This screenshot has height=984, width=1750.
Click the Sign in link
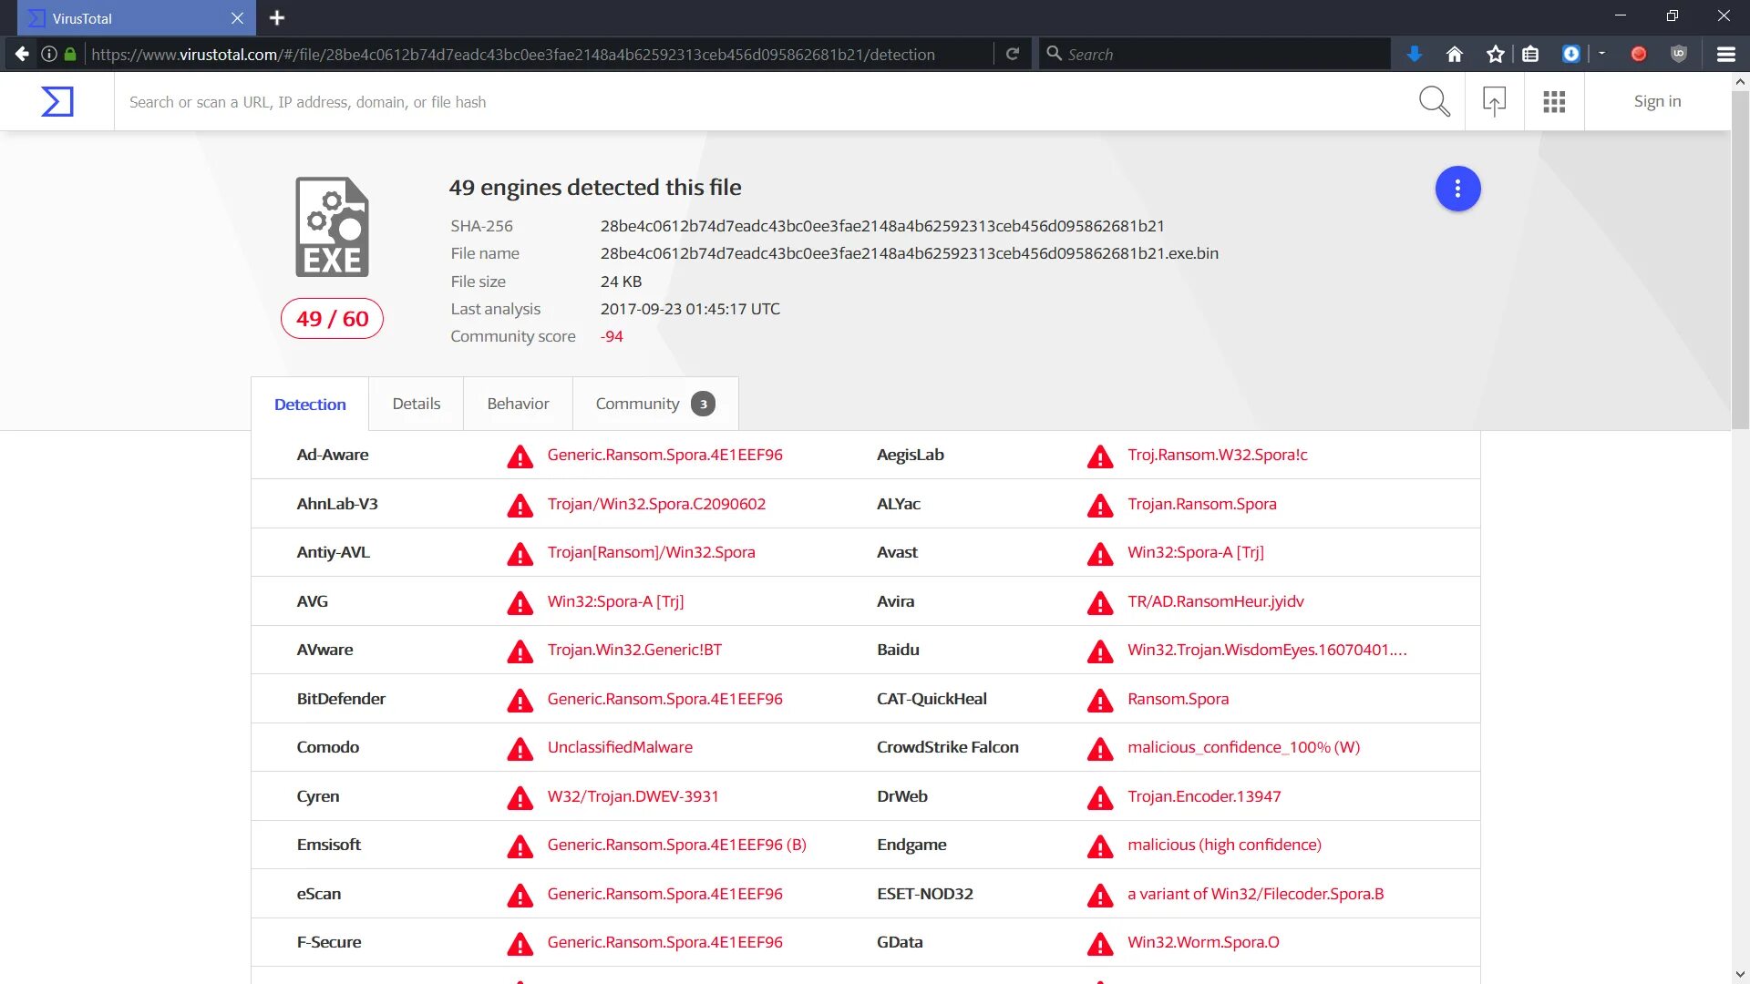click(1657, 101)
